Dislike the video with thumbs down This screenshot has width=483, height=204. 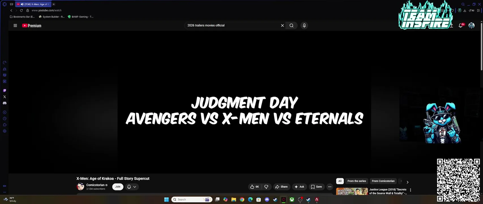point(266,187)
